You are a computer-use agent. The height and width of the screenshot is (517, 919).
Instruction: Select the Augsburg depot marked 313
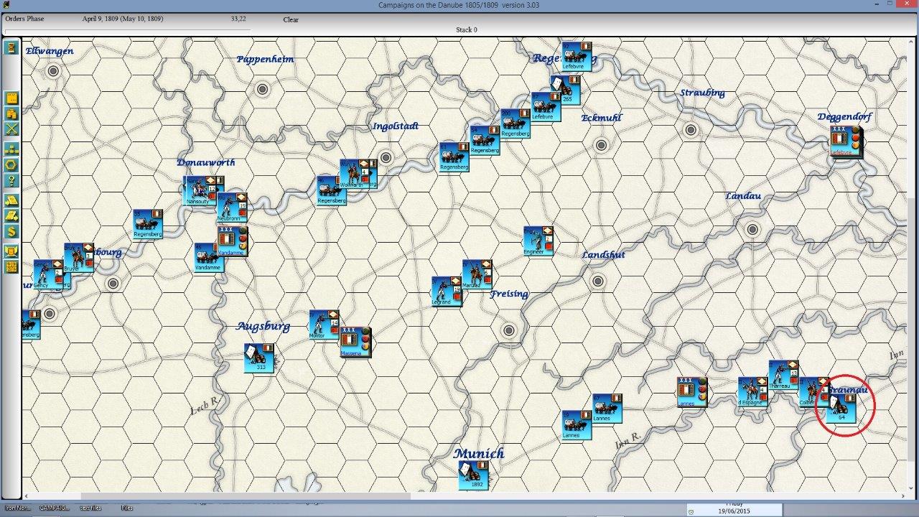tap(258, 358)
